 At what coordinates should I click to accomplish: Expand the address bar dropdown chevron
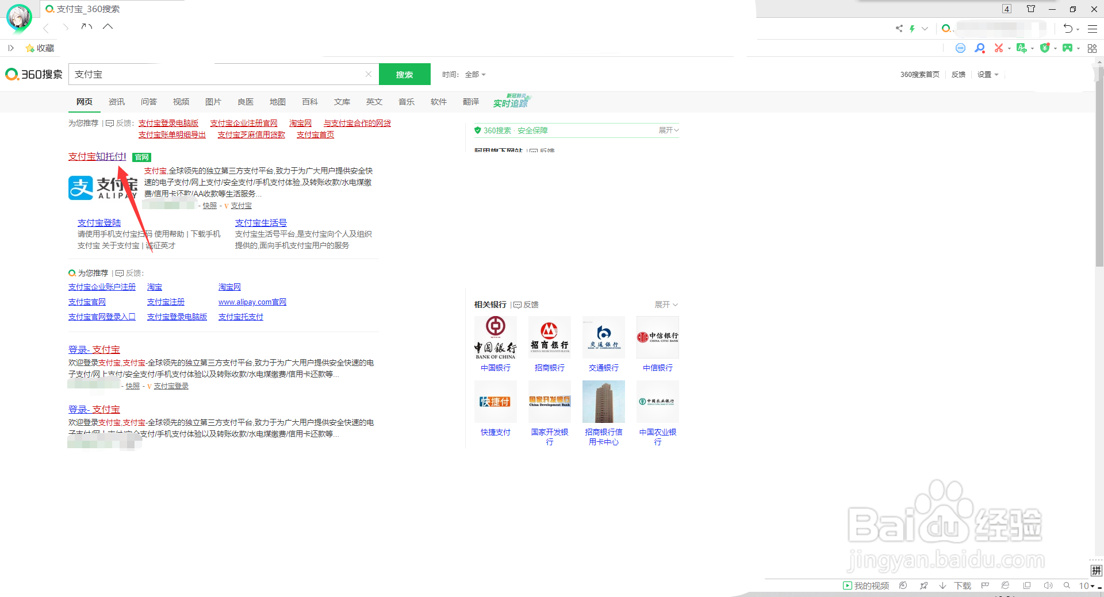coord(925,28)
